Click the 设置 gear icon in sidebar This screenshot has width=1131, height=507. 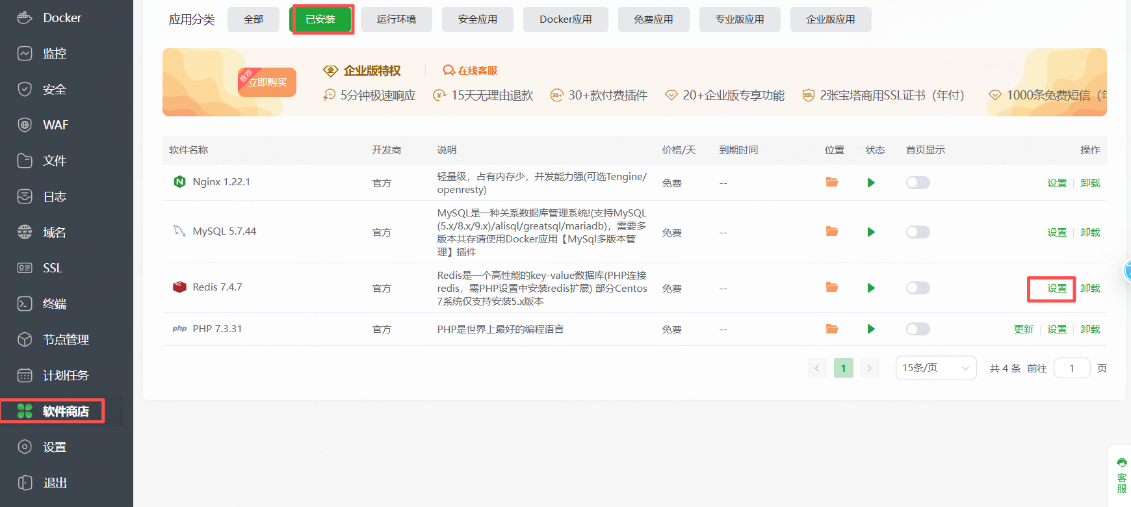(25, 447)
